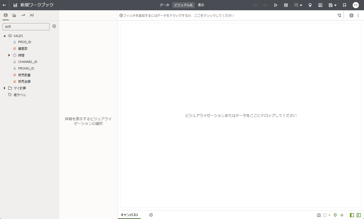Collapse the SALES dataset node
This screenshot has width=364, height=219.
4,36
